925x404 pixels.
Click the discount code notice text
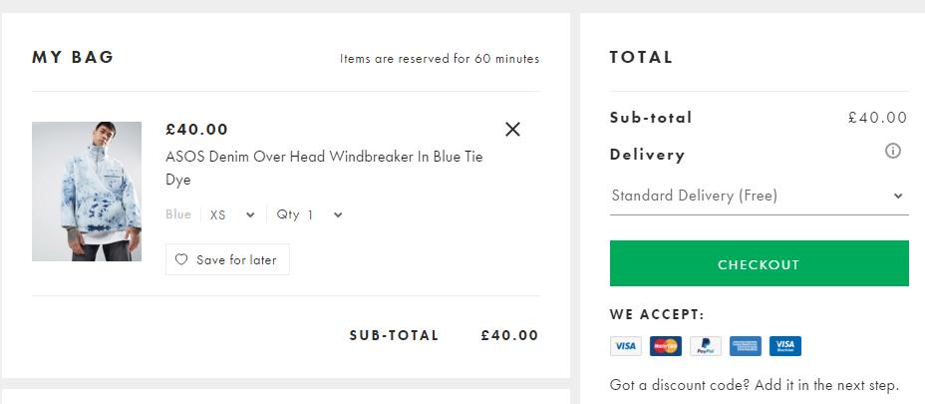[x=754, y=385]
